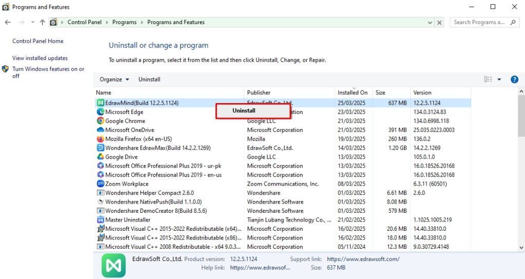Click the Visual C++ 2015-2022 (x86) icon
Screen dimensions: 525x279
[100, 238]
